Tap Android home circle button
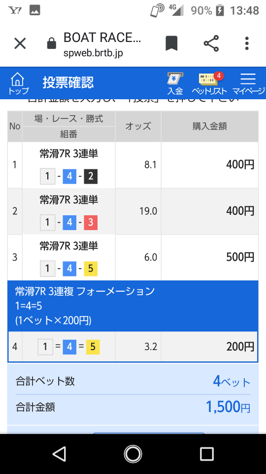Image resolution: width=266 pixels, height=474 pixels. point(133,454)
